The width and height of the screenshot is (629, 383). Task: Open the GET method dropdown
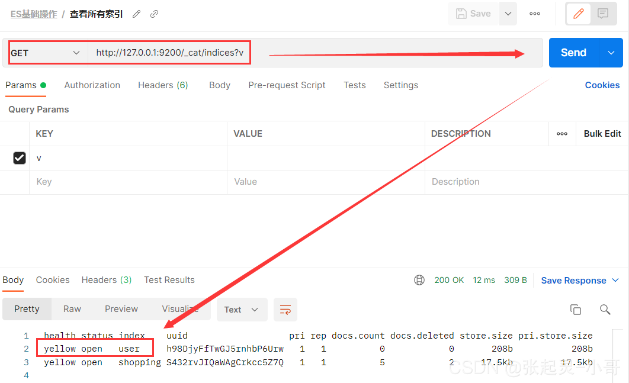(46, 53)
